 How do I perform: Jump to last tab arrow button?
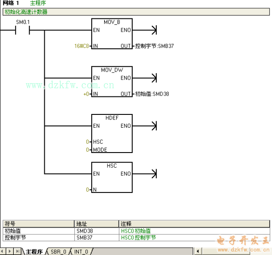point(18,251)
